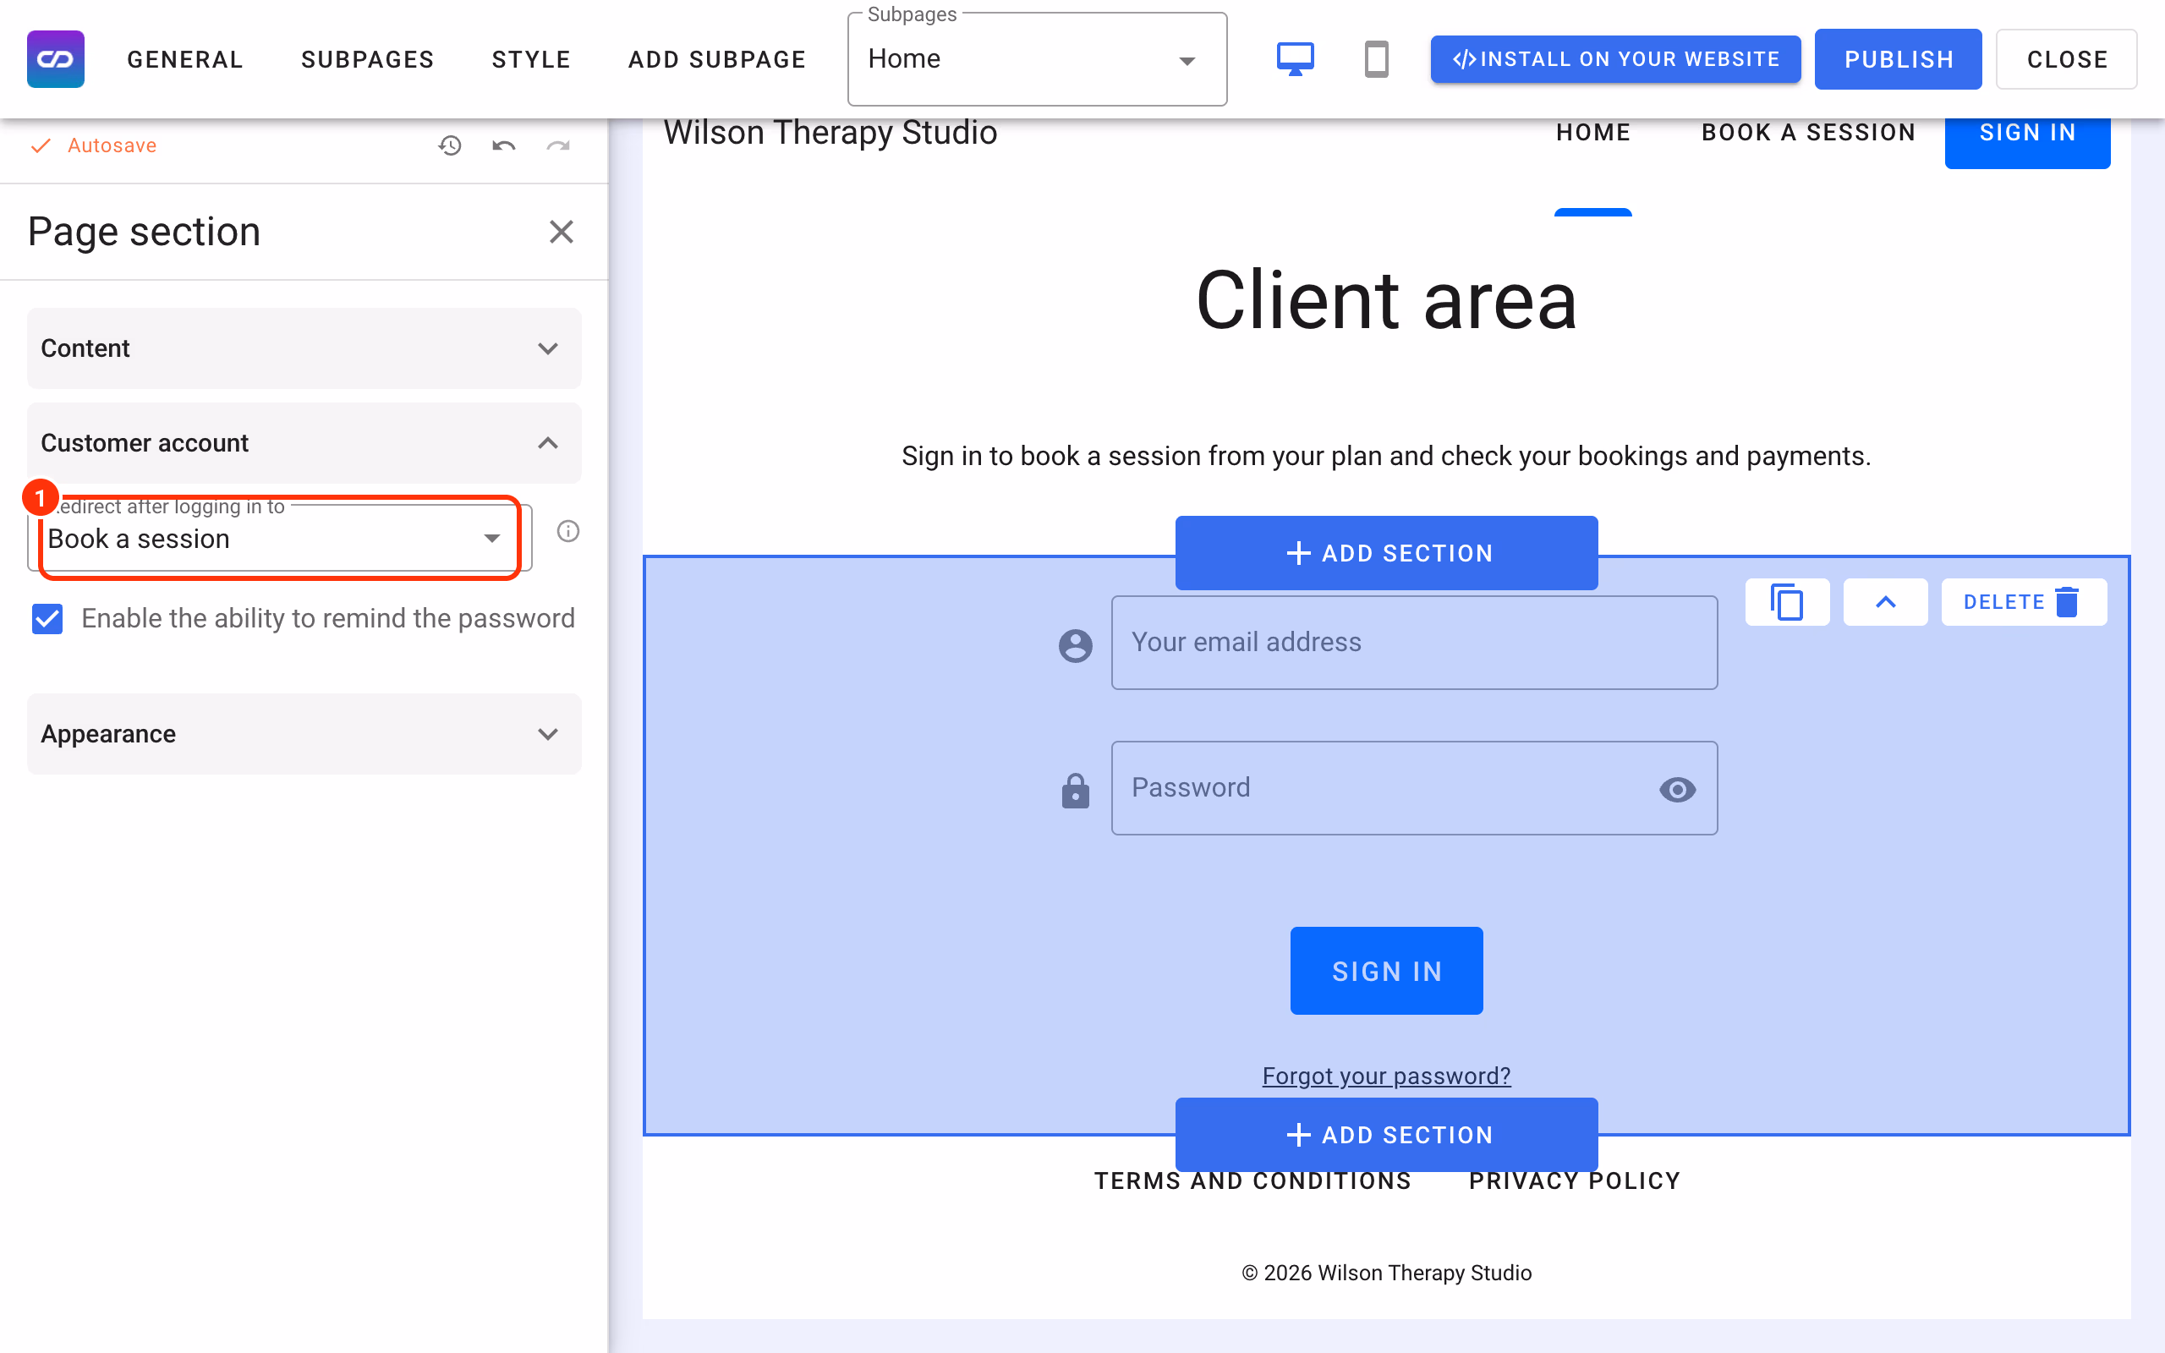Publish the website
The width and height of the screenshot is (2165, 1353).
click(x=1899, y=59)
